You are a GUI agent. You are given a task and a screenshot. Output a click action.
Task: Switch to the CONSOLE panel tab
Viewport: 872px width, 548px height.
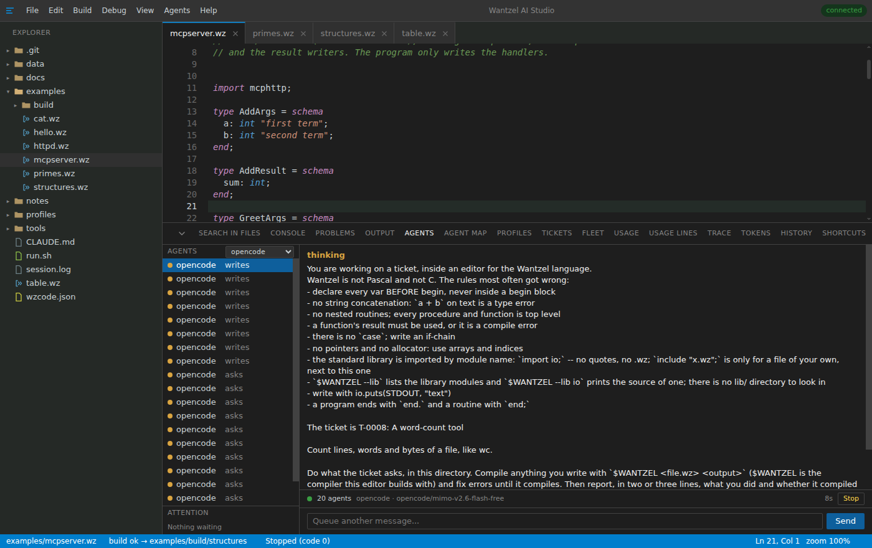click(x=288, y=233)
